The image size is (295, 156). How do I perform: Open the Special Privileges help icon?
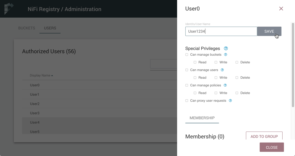(x=226, y=49)
